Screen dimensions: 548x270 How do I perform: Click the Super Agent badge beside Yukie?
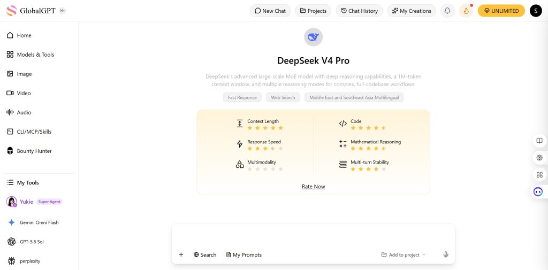coord(49,202)
